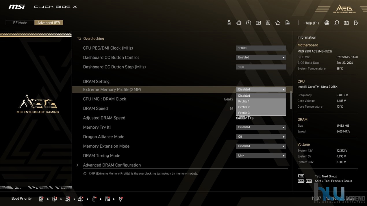
Task: Select the third Boot Priority device icon
Action: click(68, 199)
